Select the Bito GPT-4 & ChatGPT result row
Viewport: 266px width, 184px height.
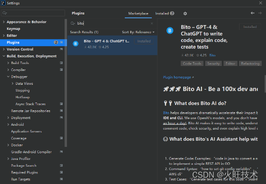[112, 45]
